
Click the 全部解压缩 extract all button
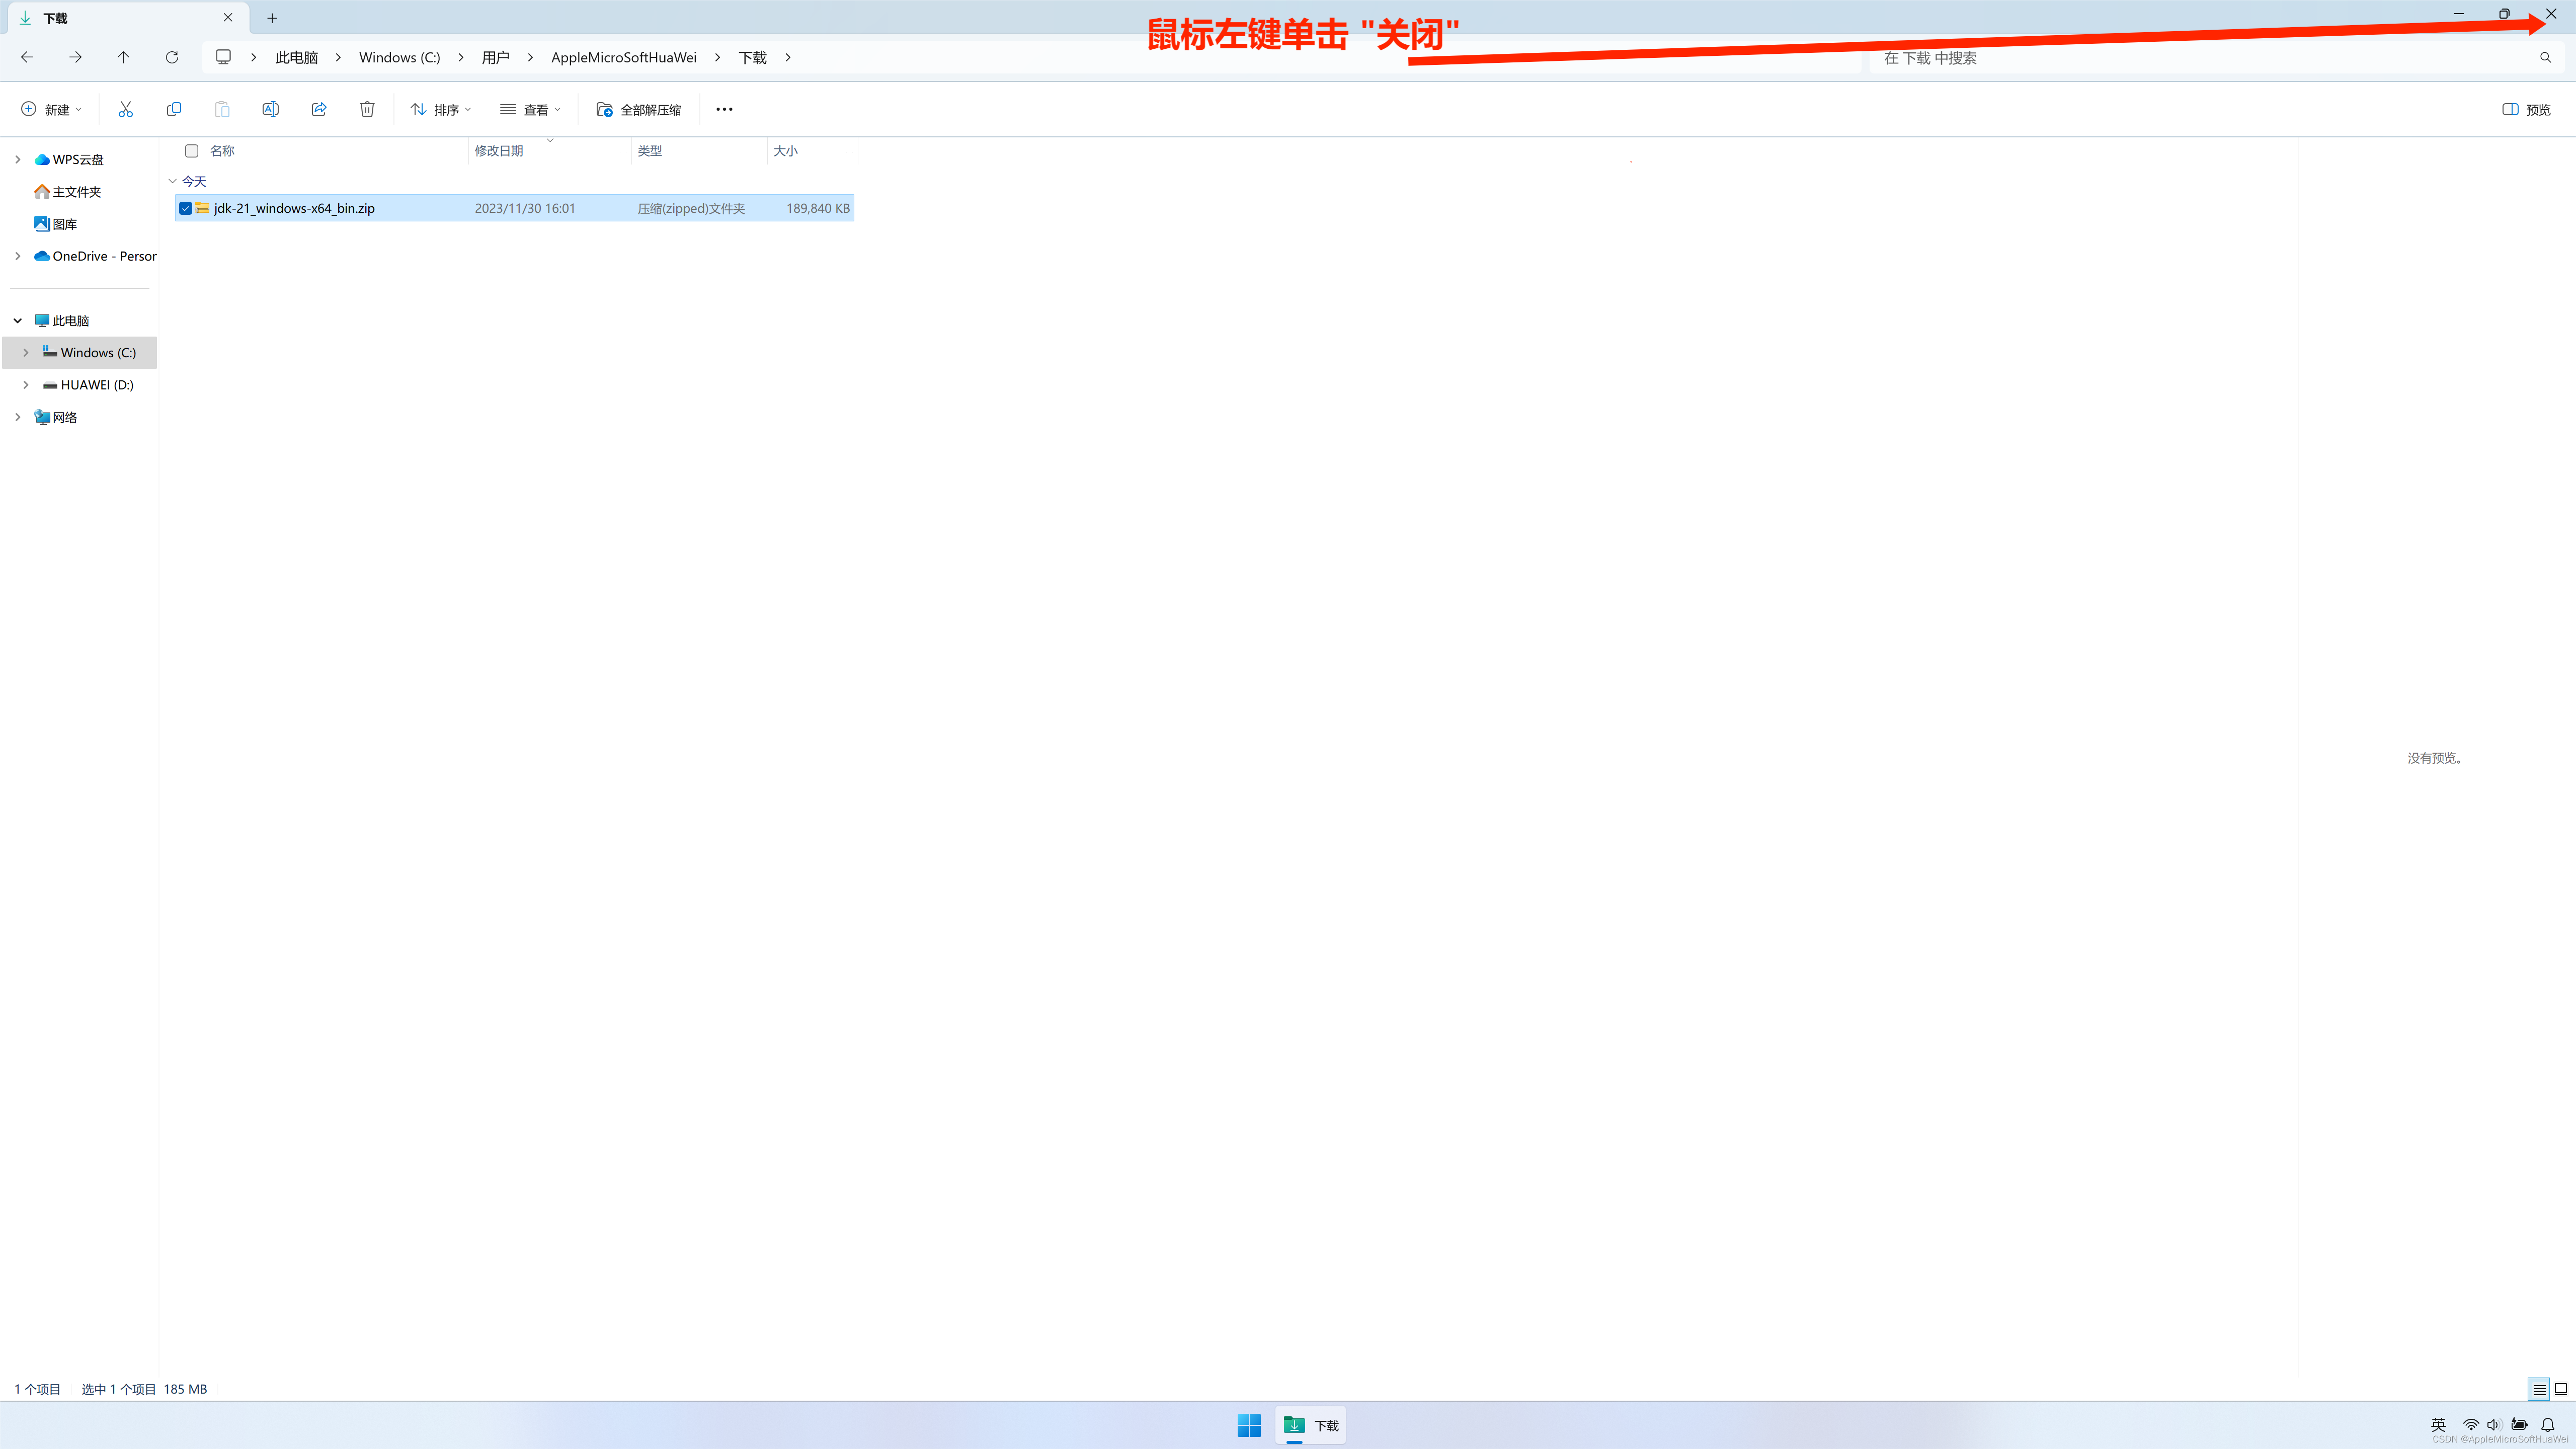639,109
